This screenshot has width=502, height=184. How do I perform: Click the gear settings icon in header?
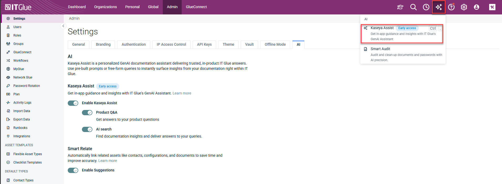point(464,7)
